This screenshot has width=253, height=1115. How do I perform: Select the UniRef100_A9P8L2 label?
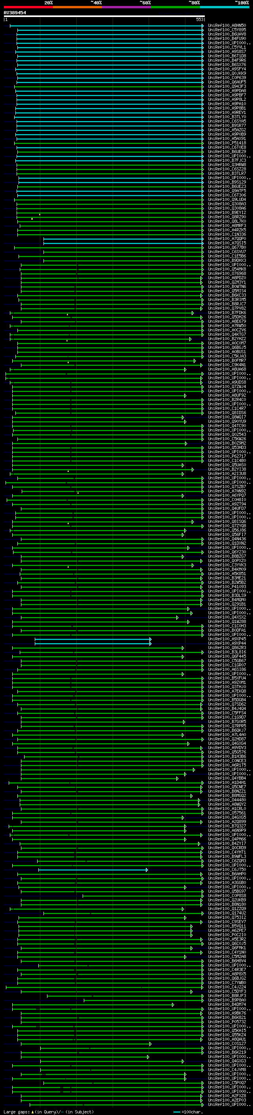pyautogui.click(x=227, y=99)
